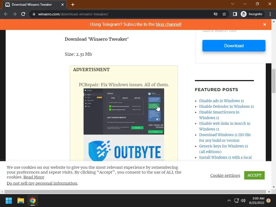Show hidden system tray icons
The width and height of the screenshot is (276, 207).
pos(229,201)
